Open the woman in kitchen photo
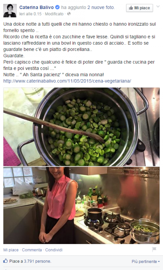This screenshot has width=163, height=270. (81, 205)
